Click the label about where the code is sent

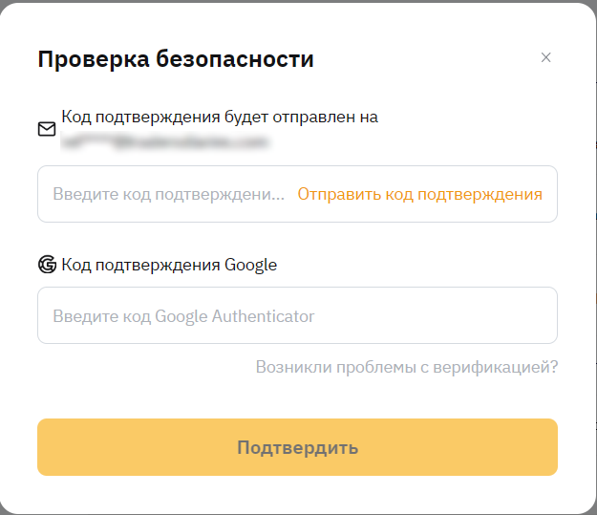pos(220,117)
